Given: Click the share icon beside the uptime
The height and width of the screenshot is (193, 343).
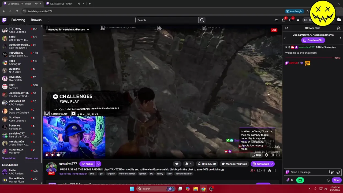Looking at the screenshot, I should [269, 170].
